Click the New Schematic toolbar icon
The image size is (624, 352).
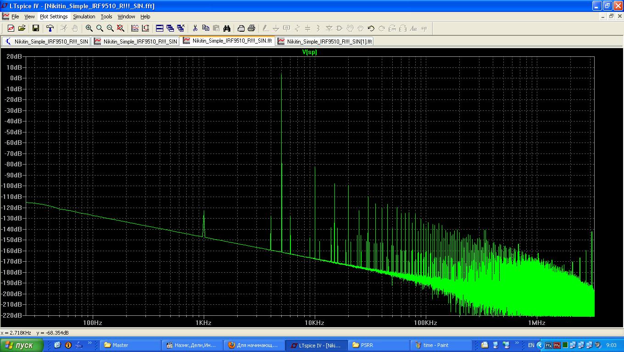coord(11,28)
